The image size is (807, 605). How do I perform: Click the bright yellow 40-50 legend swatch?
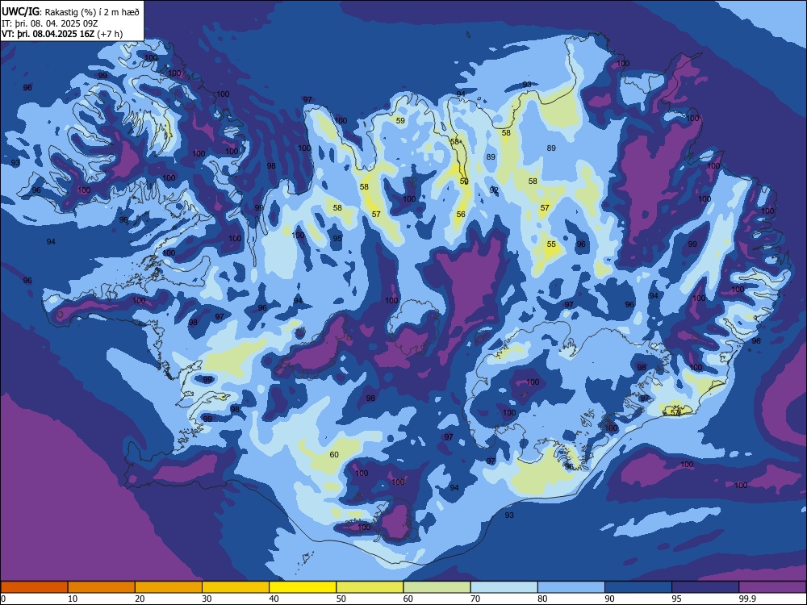(303, 587)
